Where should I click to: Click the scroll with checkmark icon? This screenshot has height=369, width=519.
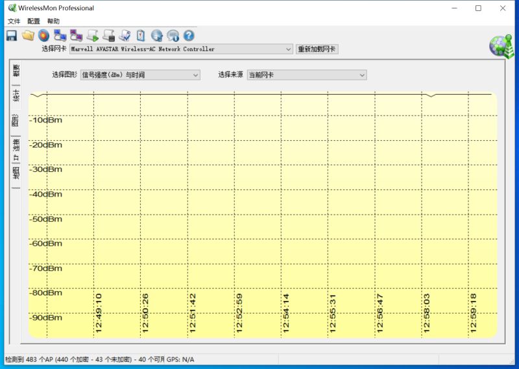tap(125, 36)
